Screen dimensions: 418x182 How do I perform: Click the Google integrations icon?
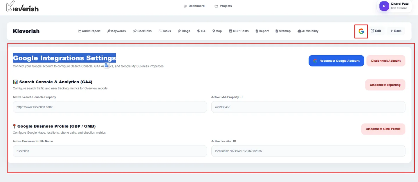[x=361, y=31]
